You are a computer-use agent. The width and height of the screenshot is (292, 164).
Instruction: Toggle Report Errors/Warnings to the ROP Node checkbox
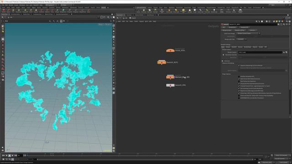click(239, 91)
